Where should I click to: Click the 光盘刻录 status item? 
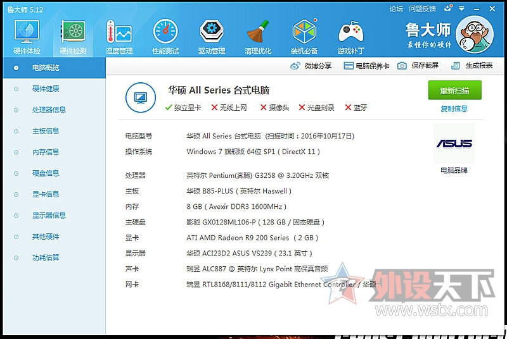pyautogui.click(x=316, y=108)
